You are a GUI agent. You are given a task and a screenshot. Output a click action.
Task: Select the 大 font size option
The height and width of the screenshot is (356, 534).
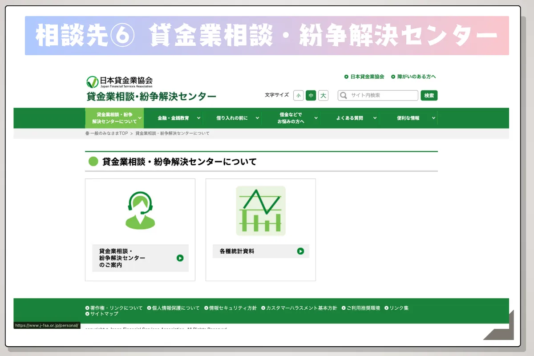323,95
